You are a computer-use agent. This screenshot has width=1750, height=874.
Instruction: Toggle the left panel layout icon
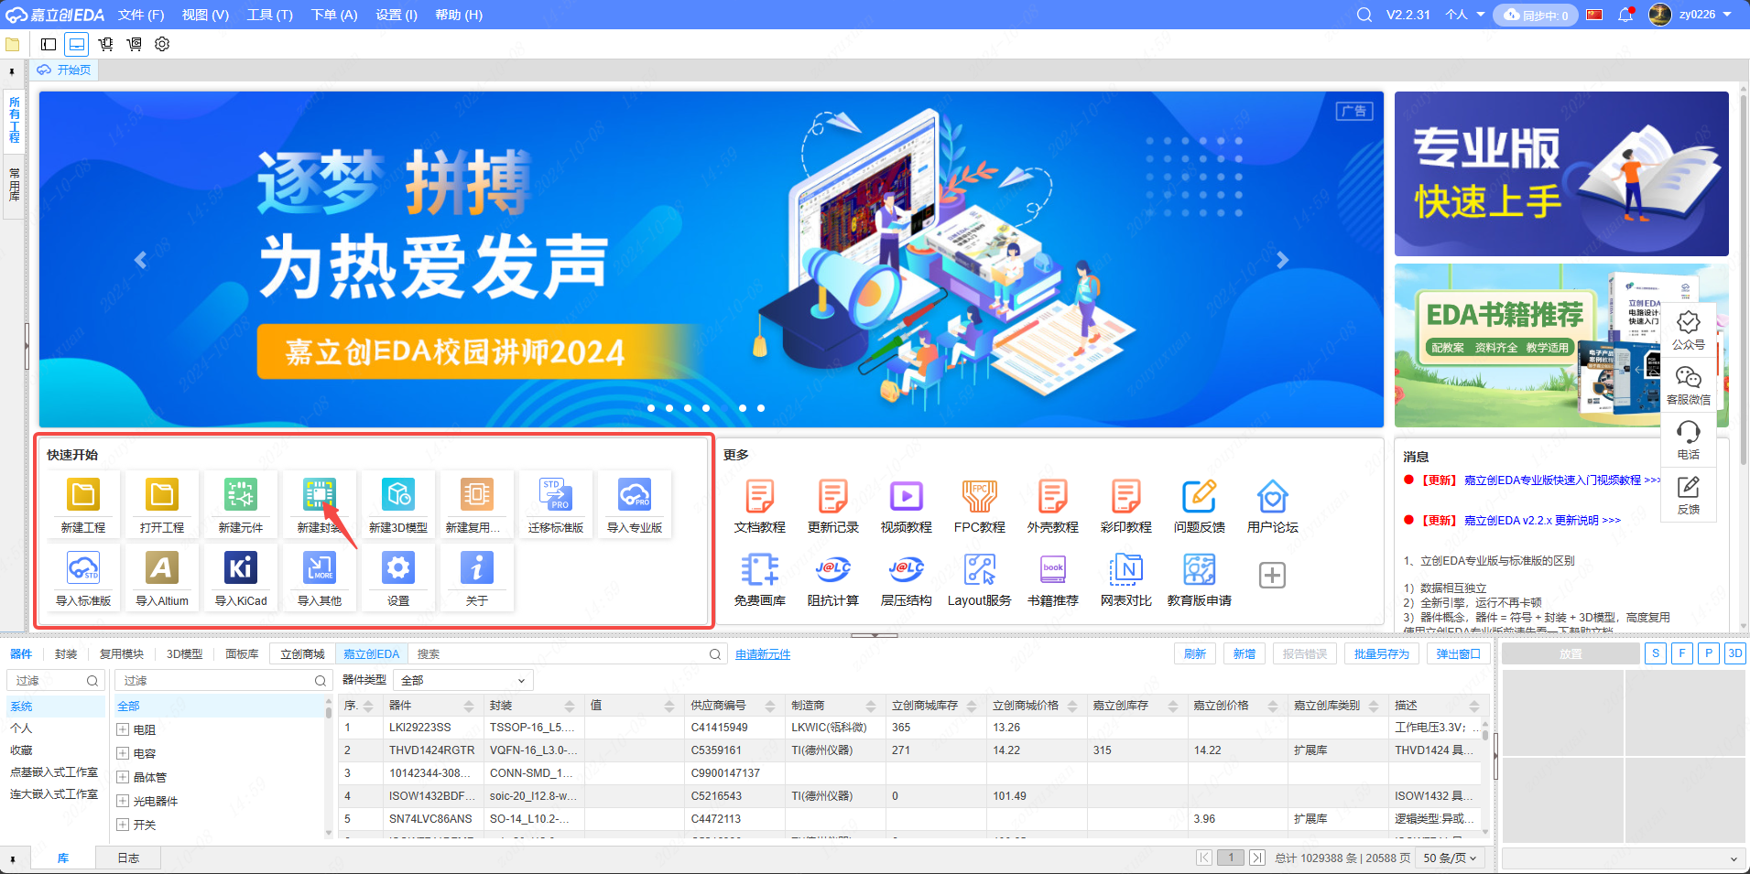(49, 44)
